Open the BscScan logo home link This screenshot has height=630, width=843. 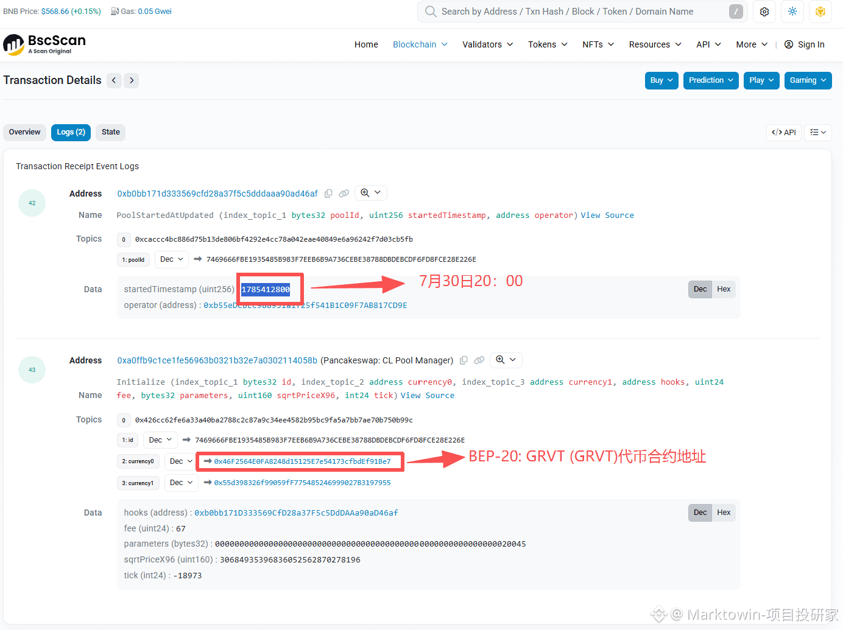pyautogui.click(x=44, y=44)
